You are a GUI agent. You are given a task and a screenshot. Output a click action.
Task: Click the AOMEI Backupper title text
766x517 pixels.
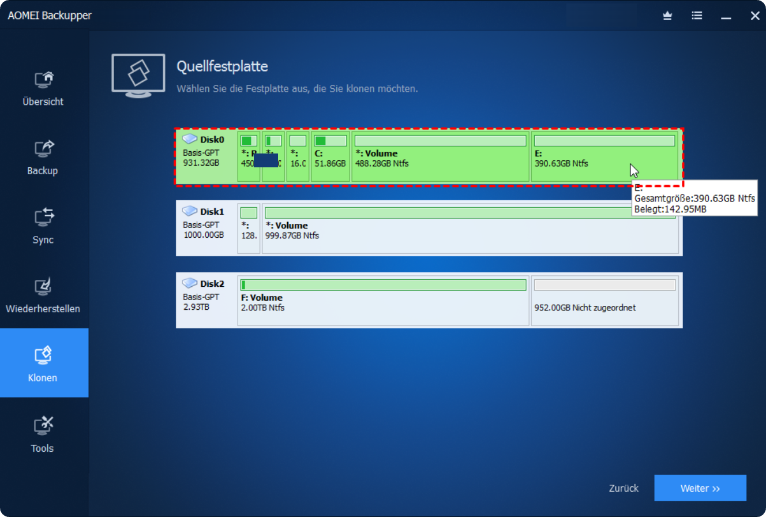pyautogui.click(x=50, y=16)
